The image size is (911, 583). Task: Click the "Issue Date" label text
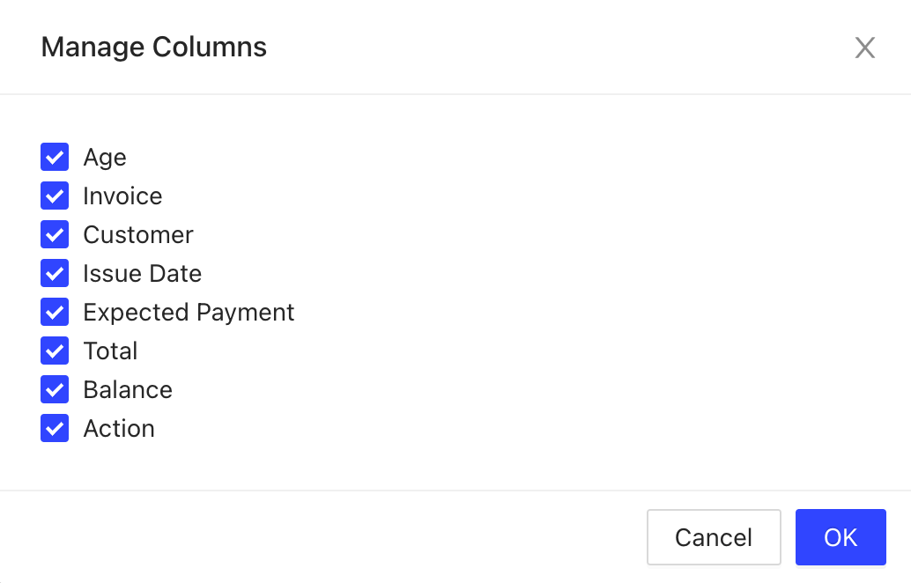click(143, 274)
